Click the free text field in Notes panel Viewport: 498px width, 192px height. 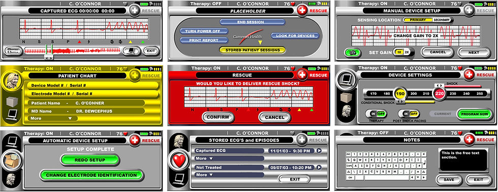(462, 160)
